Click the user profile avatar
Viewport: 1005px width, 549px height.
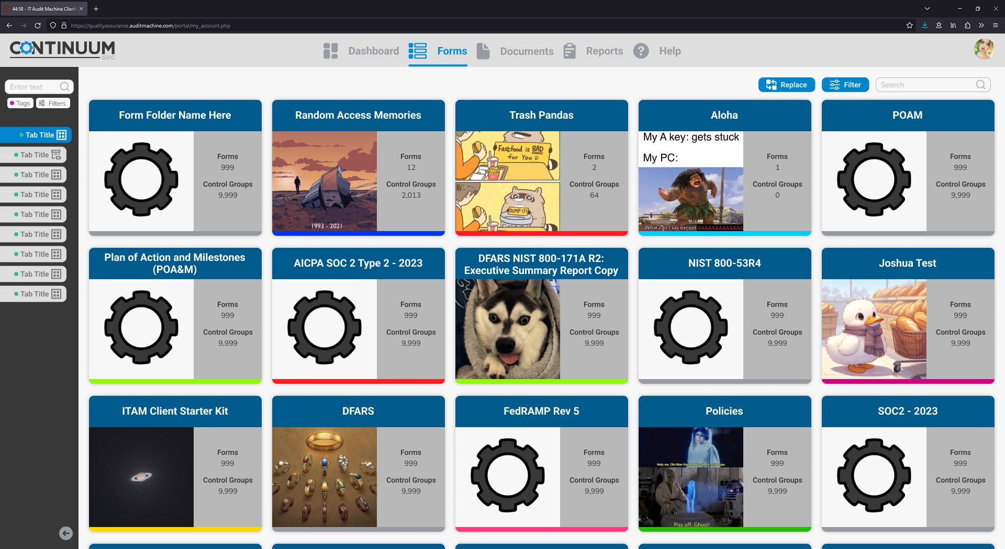click(x=984, y=50)
